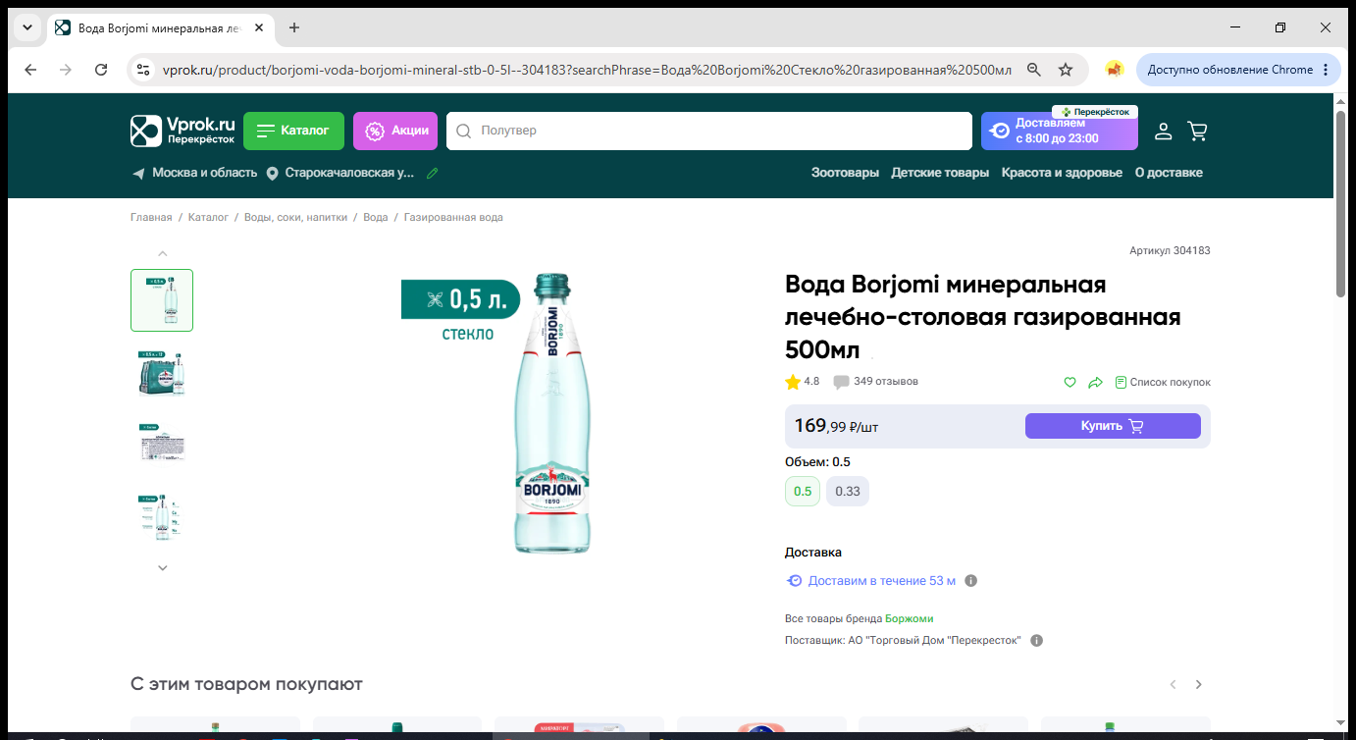Go to Каталог breadcrumb
Image resolution: width=1356 pixels, height=740 pixels.
click(x=208, y=217)
